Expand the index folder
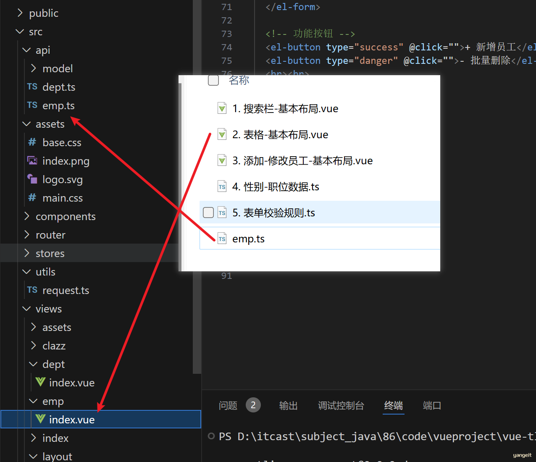Screen dimensions: 536x462 (33, 438)
